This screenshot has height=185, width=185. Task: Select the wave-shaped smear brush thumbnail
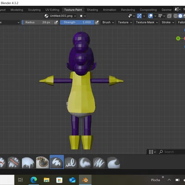(114, 162)
